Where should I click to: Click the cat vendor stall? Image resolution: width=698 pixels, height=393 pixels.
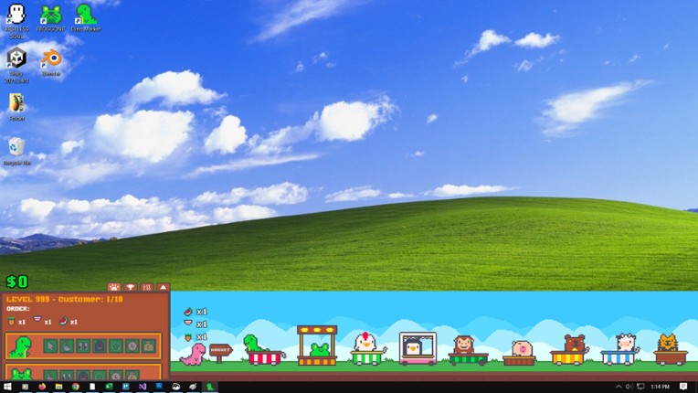pos(670,349)
